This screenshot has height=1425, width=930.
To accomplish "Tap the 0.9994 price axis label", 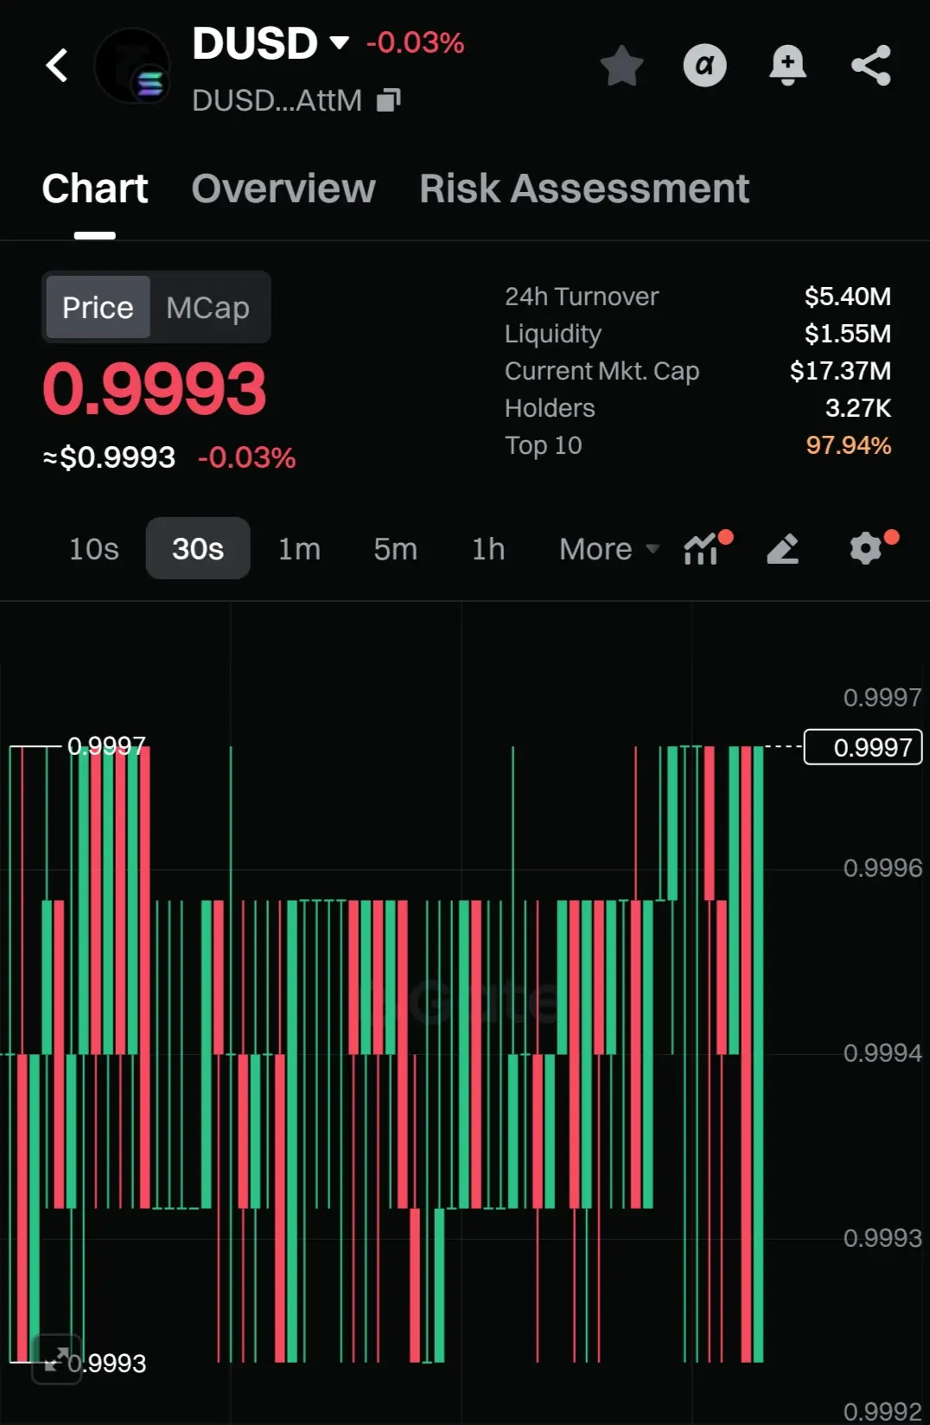I will [x=882, y=1052].
